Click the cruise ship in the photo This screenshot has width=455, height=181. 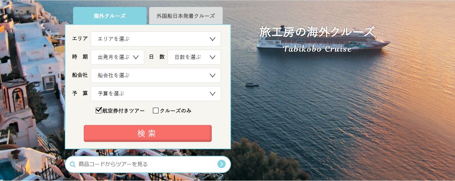[x=323, y=42]
